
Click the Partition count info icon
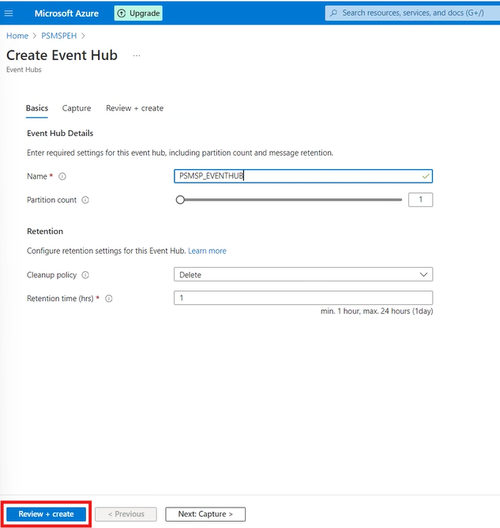(85, 200)
